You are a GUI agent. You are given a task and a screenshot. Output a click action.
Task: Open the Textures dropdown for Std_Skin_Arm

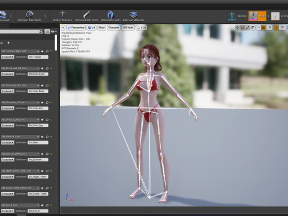(x=8, y=108)
